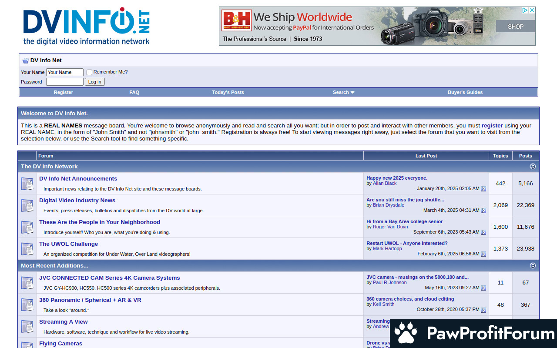The height and width of the screenshot is (348, 557).
Task: Enable the Remember Me checkbox
Action: (89, 72)
